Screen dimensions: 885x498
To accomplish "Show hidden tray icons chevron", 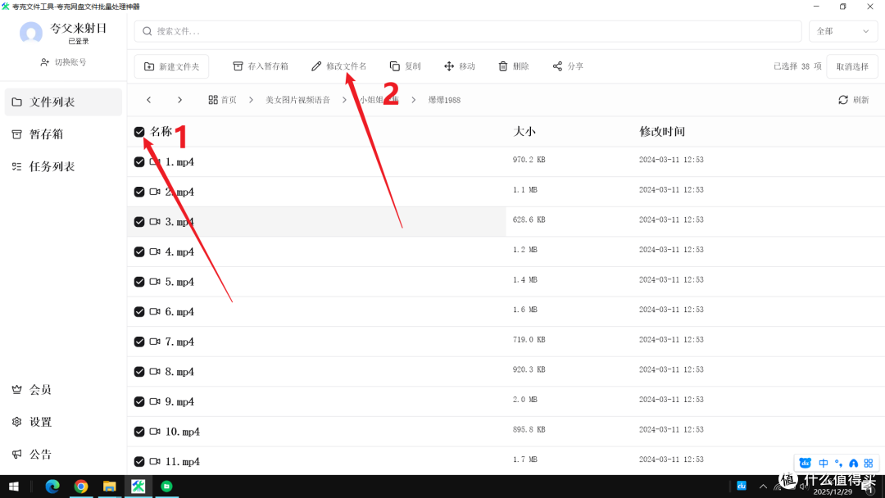I will (763, 487).
